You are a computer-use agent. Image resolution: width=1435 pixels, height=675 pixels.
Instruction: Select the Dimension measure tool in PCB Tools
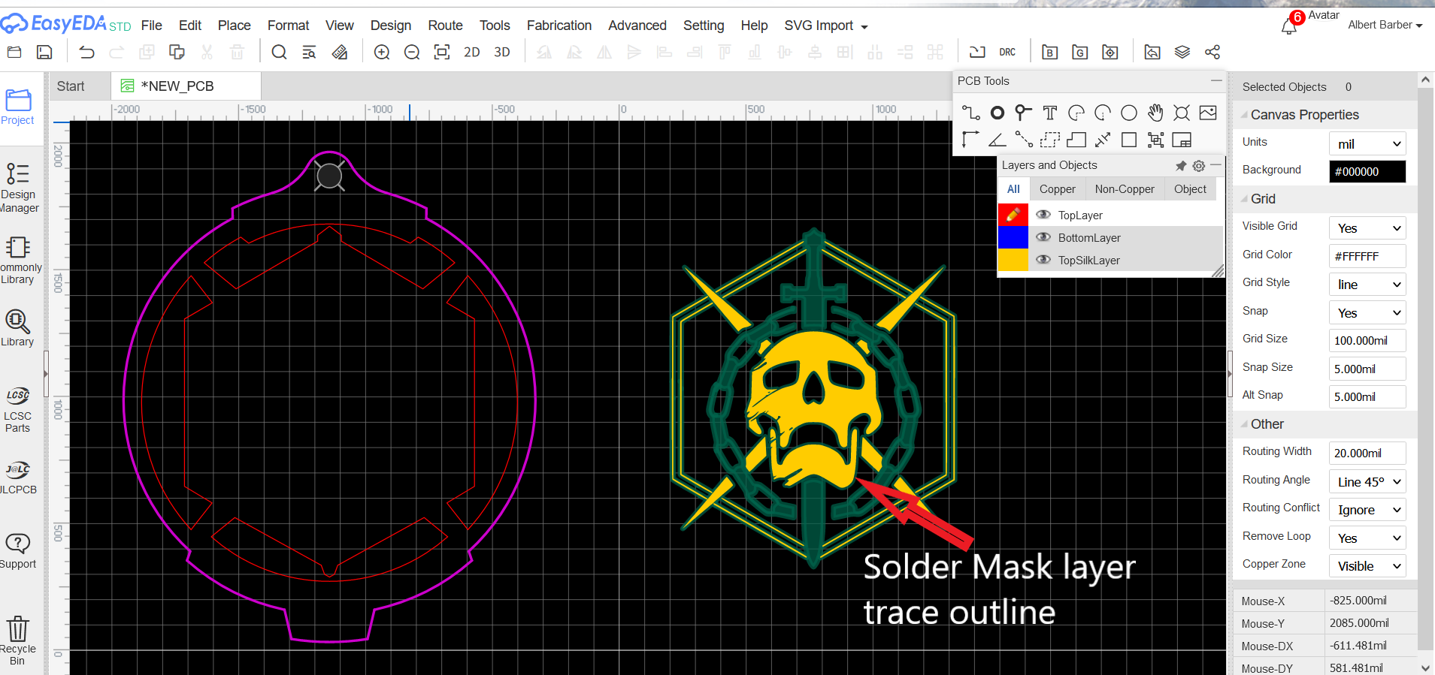click(1103, 140)
